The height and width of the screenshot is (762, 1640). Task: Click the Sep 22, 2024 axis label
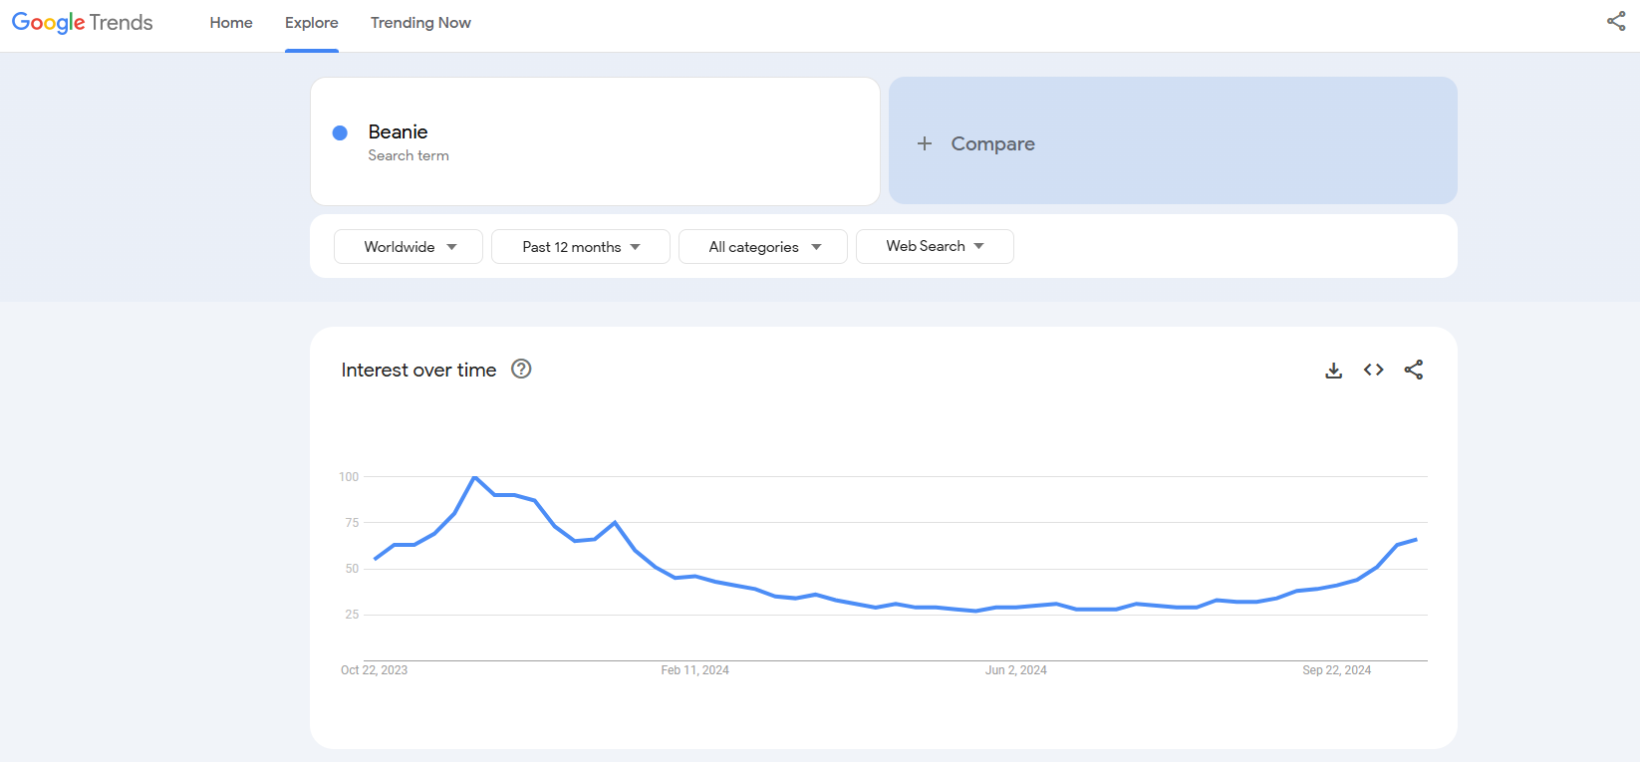[x=1336, y=670]
